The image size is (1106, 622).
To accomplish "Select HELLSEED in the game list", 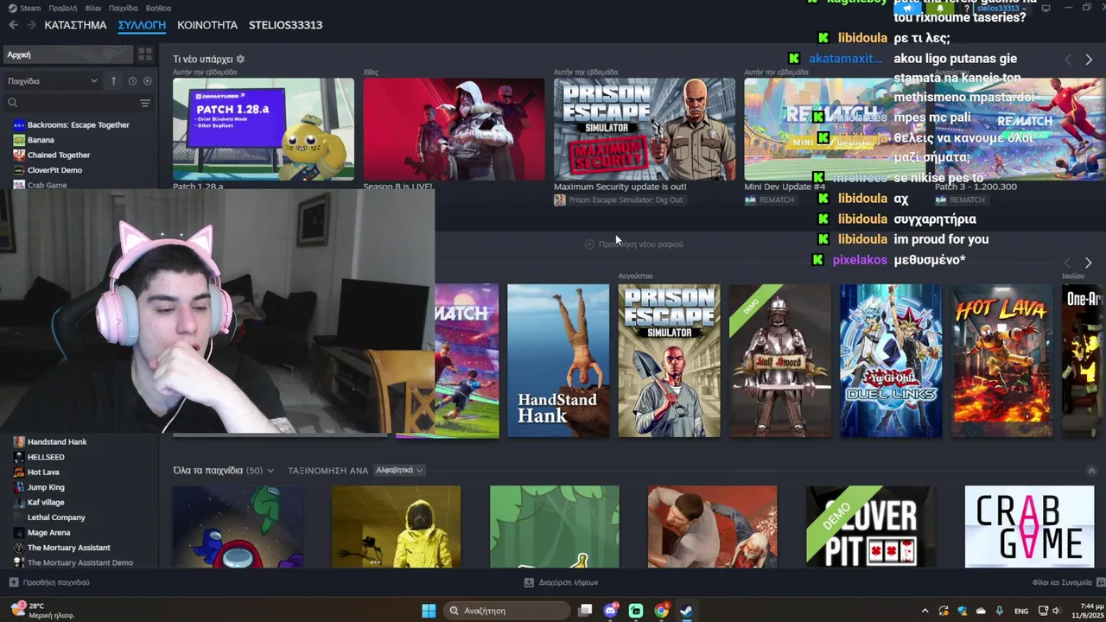I will [x=46, y=457].
